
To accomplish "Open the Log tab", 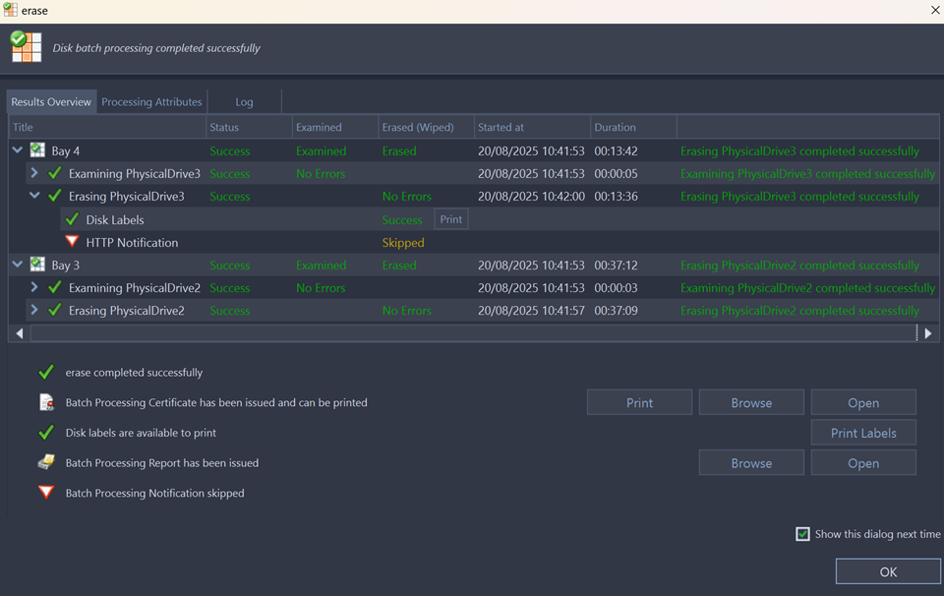I will pos(244,101).
